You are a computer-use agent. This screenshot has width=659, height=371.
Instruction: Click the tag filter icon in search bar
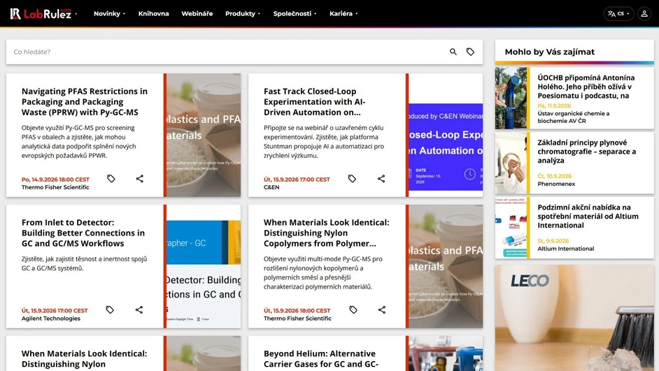pyautogui.click(x=470, y=52)
